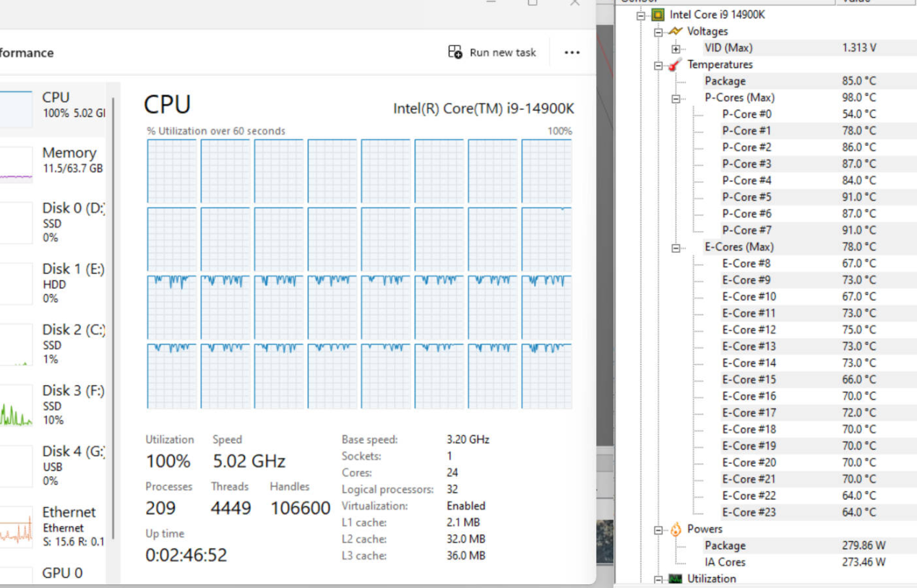Open Disk 2 (C:) performance view

tap(52, 344)
